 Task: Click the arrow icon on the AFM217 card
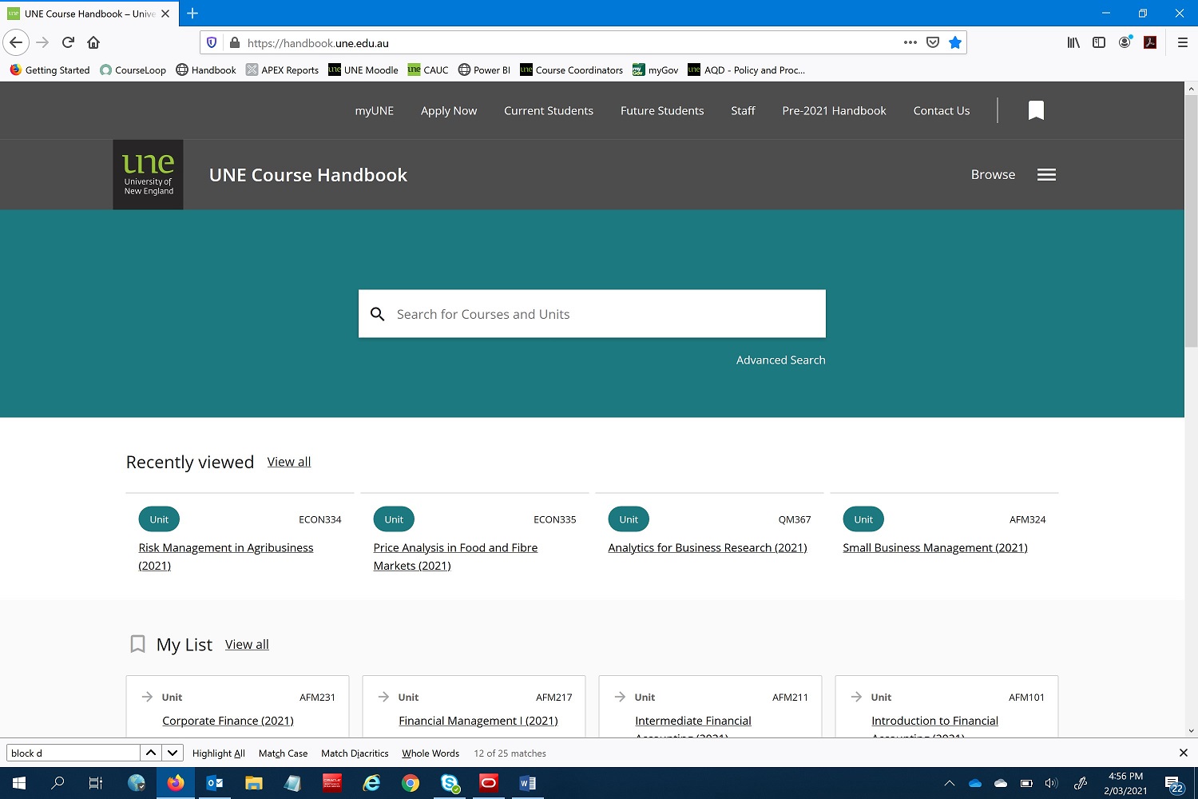tap(383, 697)
